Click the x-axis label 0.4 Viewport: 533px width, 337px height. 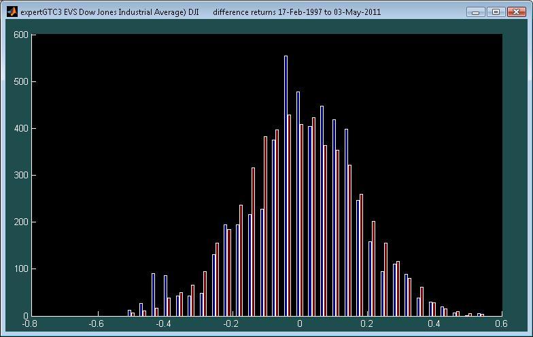434,324
